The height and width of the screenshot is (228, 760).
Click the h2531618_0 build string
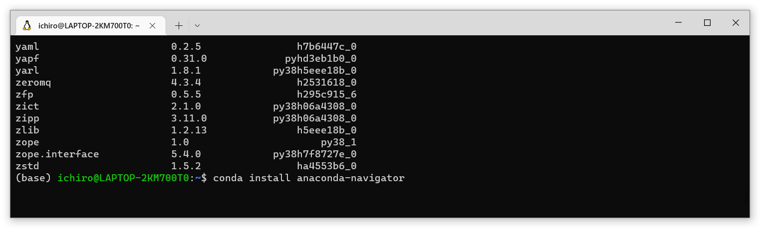[x=326, y=83]
